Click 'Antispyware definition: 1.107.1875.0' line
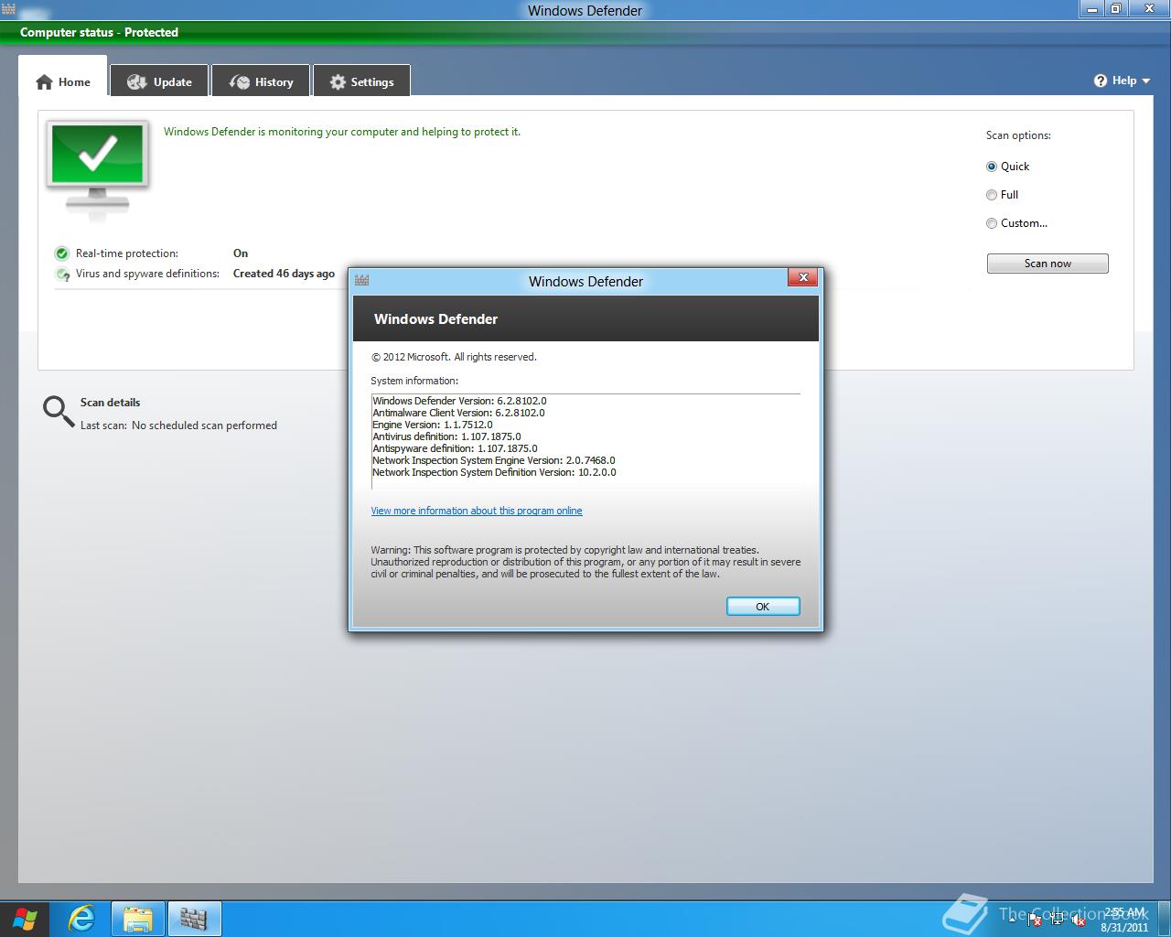The height and width of the screenshot is (937, 1171). pos(455,448)
